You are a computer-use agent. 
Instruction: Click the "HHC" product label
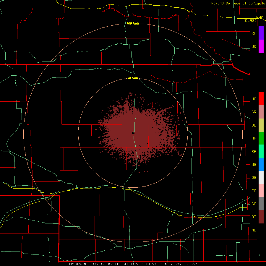259,18
